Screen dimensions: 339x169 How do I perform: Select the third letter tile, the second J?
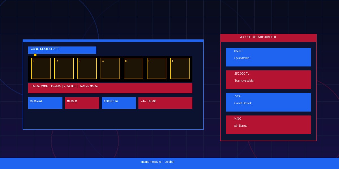87,68
